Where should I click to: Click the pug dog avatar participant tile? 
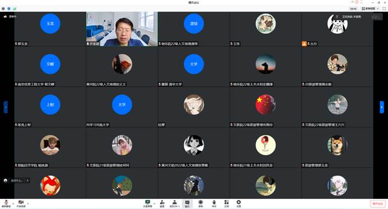(x=265, y=29)
